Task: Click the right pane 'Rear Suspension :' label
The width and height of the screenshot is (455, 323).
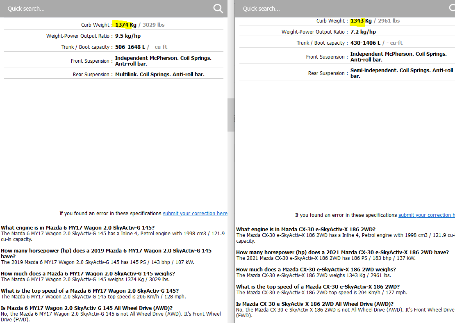Action: coord(328,73)
